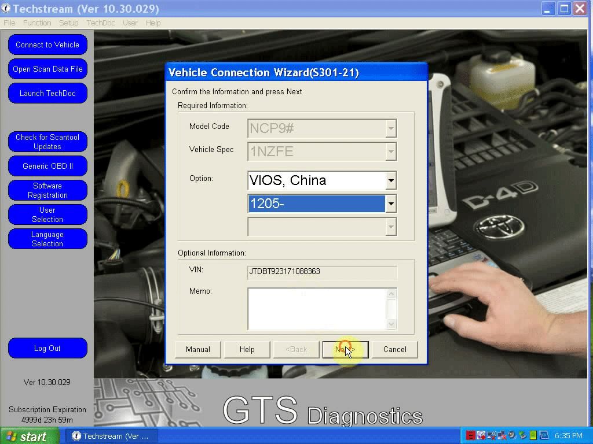Click the Techstream title bar icon

click(6, 8)
